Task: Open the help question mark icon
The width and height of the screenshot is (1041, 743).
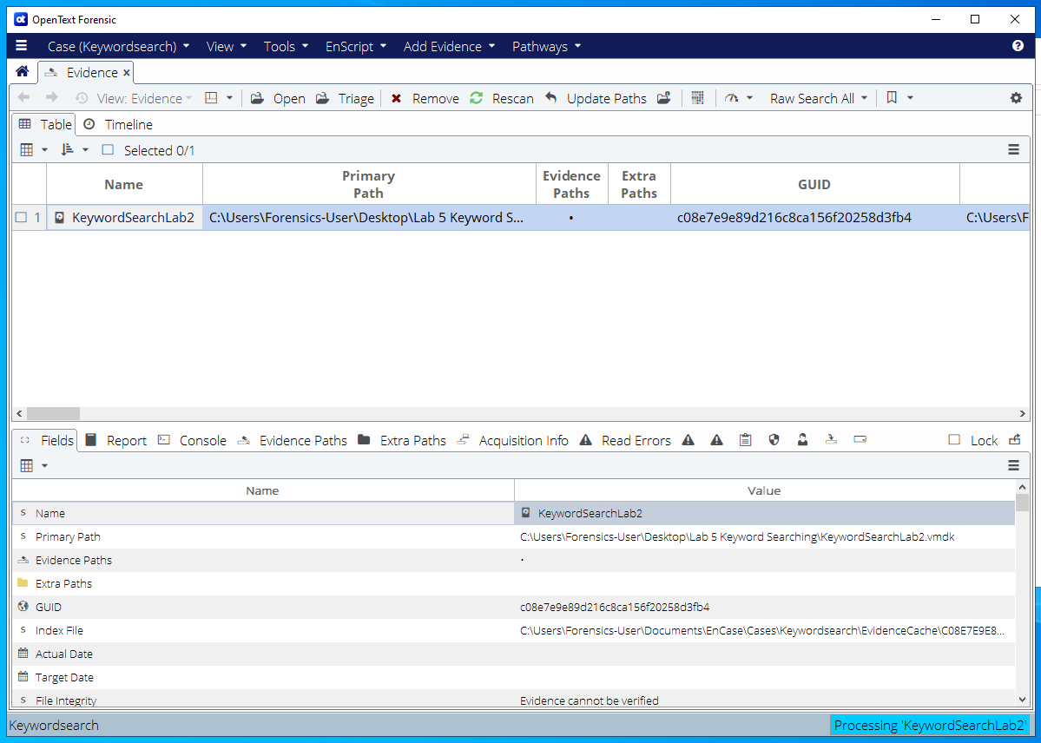Action: click(x=1018, y=46)
